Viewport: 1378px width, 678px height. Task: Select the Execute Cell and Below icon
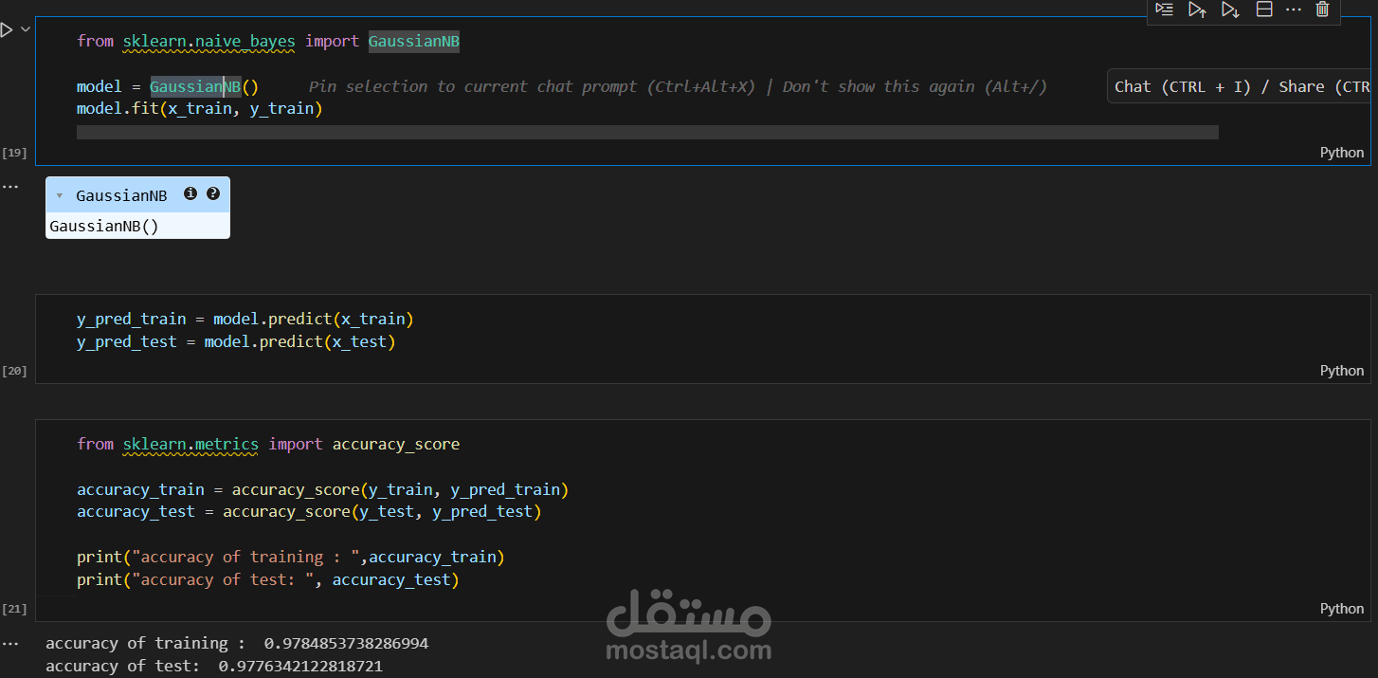[x=1230, y=9]
